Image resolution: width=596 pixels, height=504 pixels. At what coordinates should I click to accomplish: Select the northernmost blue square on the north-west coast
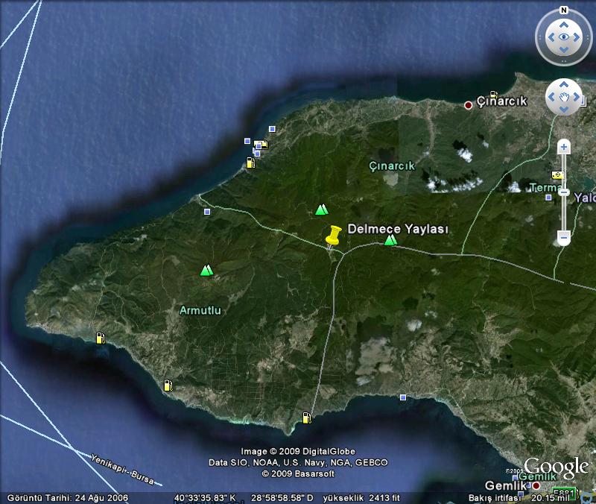pyautogui.click(x=272, y=129)
